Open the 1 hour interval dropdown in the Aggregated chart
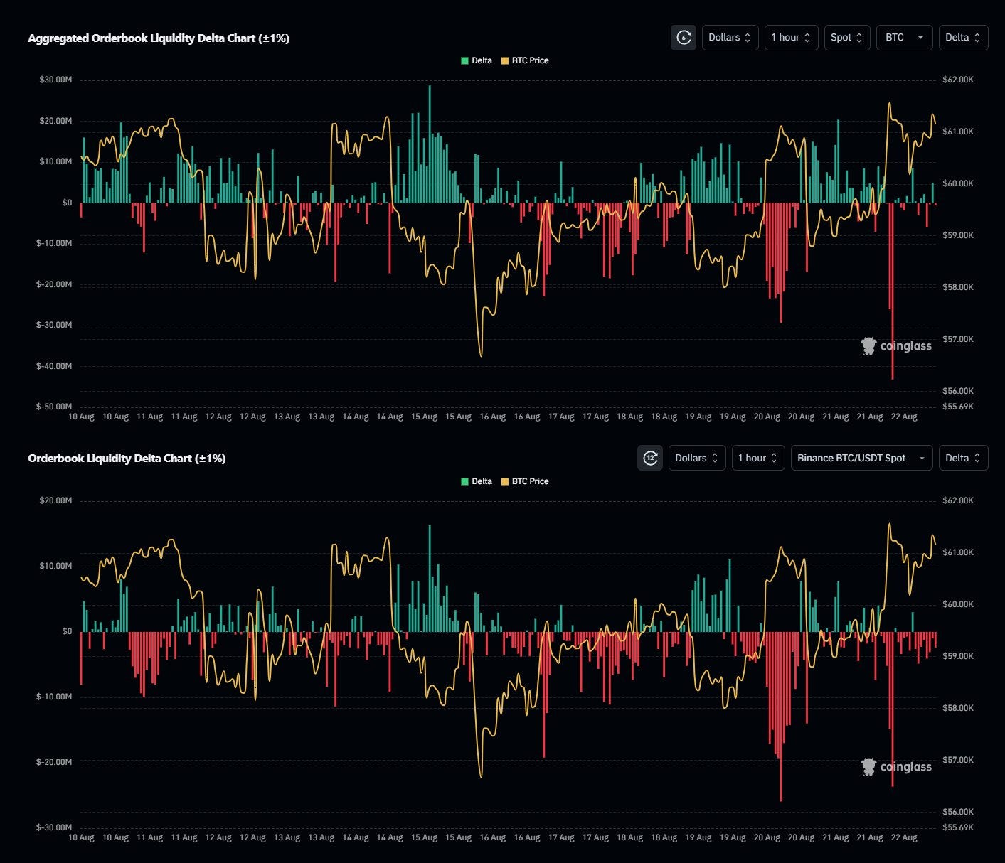This screenshot has height=863, width=1005. pyautogui.click(x=791, y=38)
